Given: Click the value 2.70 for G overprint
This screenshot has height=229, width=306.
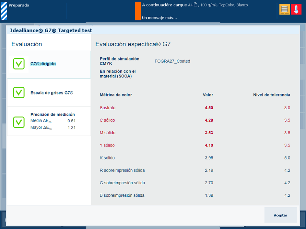Looking at the screenshot, I should (x=209, y=183).
